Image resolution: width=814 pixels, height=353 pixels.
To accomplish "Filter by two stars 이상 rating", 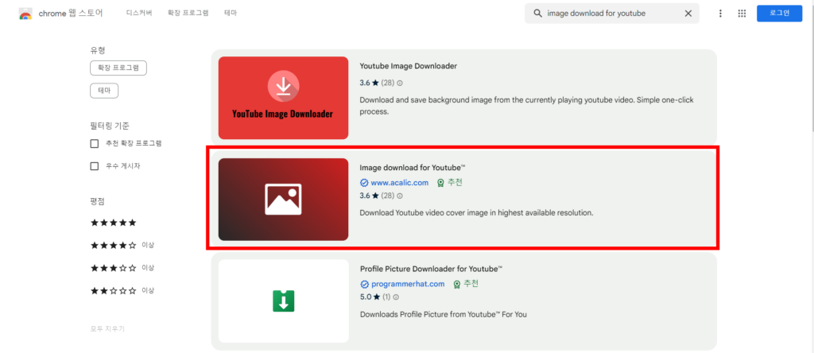I will (x=122, y=290).
